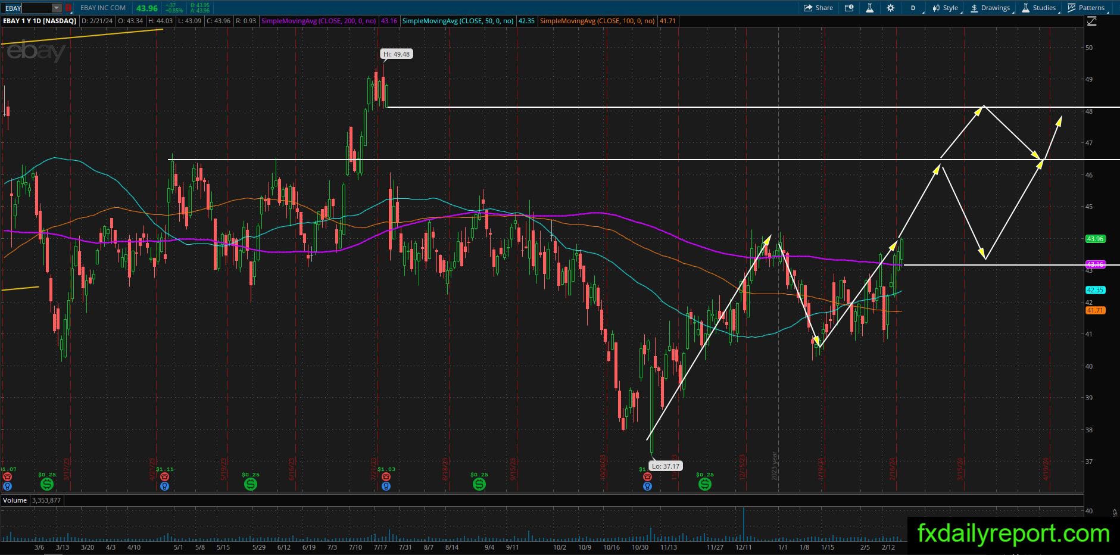The image size is (1120, 555).
Task: Click the 48 level on the price axis
Action: (1089, 111)
